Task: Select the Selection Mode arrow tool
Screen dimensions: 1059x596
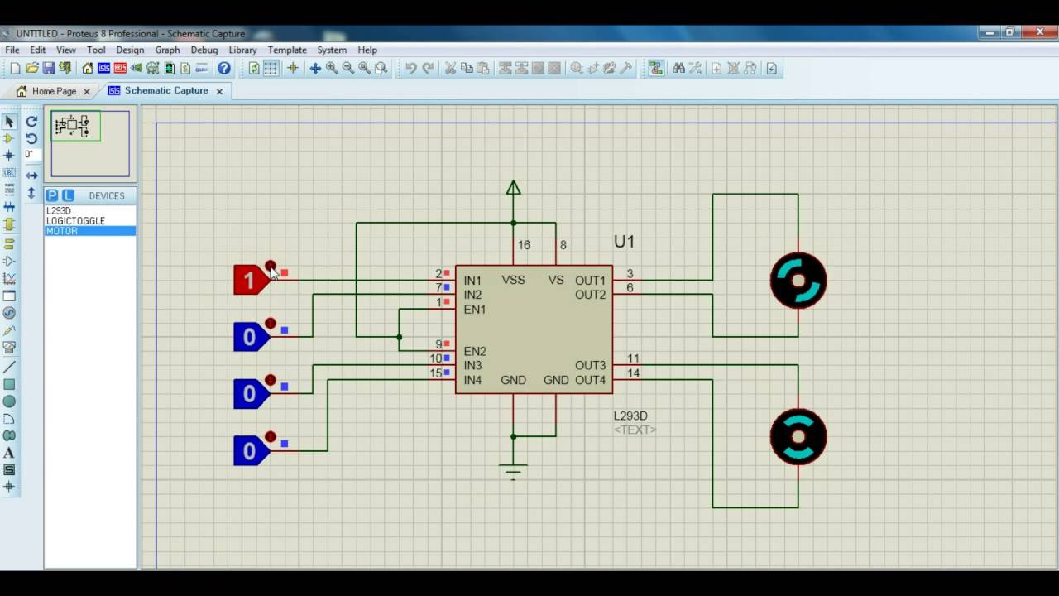Action: (9, 122)
